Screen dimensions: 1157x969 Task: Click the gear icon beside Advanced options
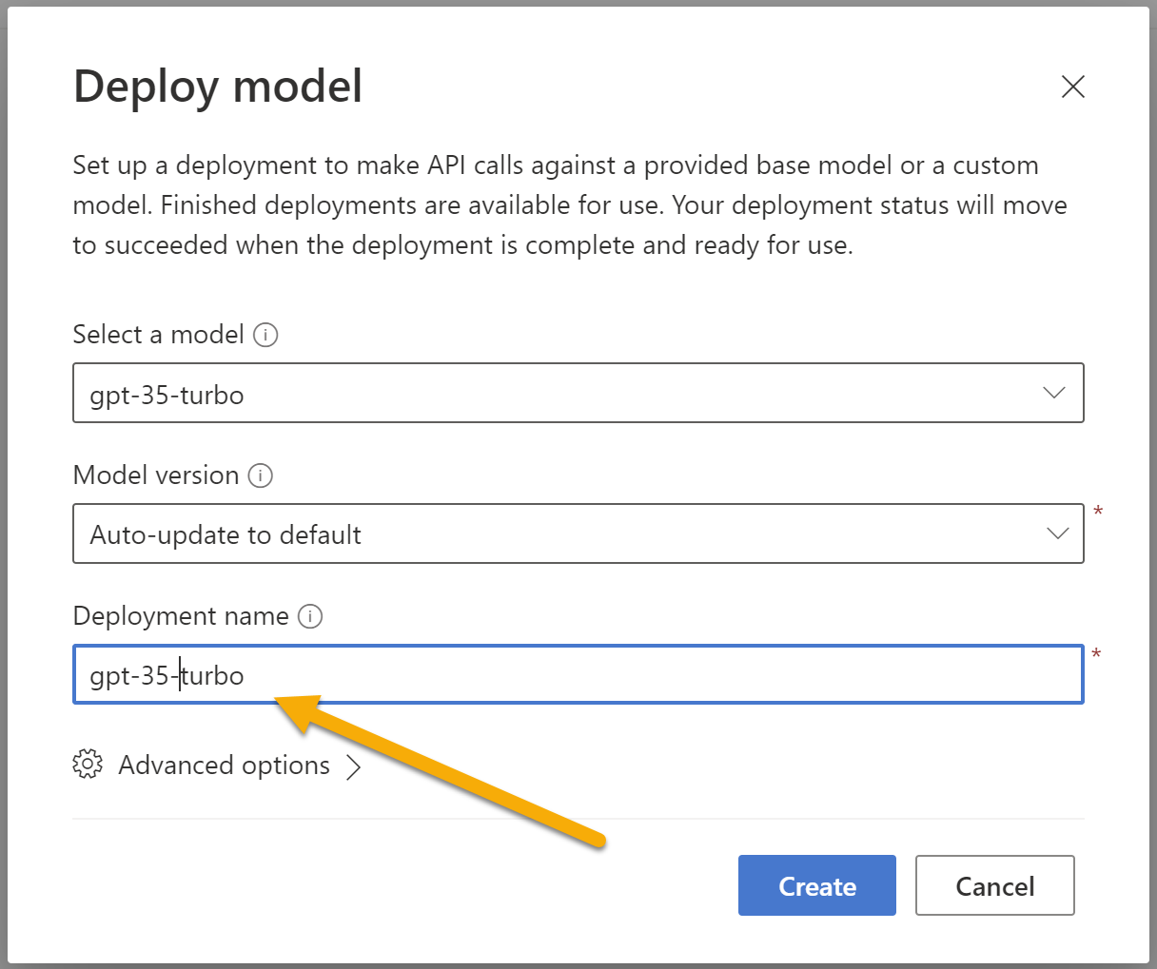pyautogui.click(x=88, y=764)
